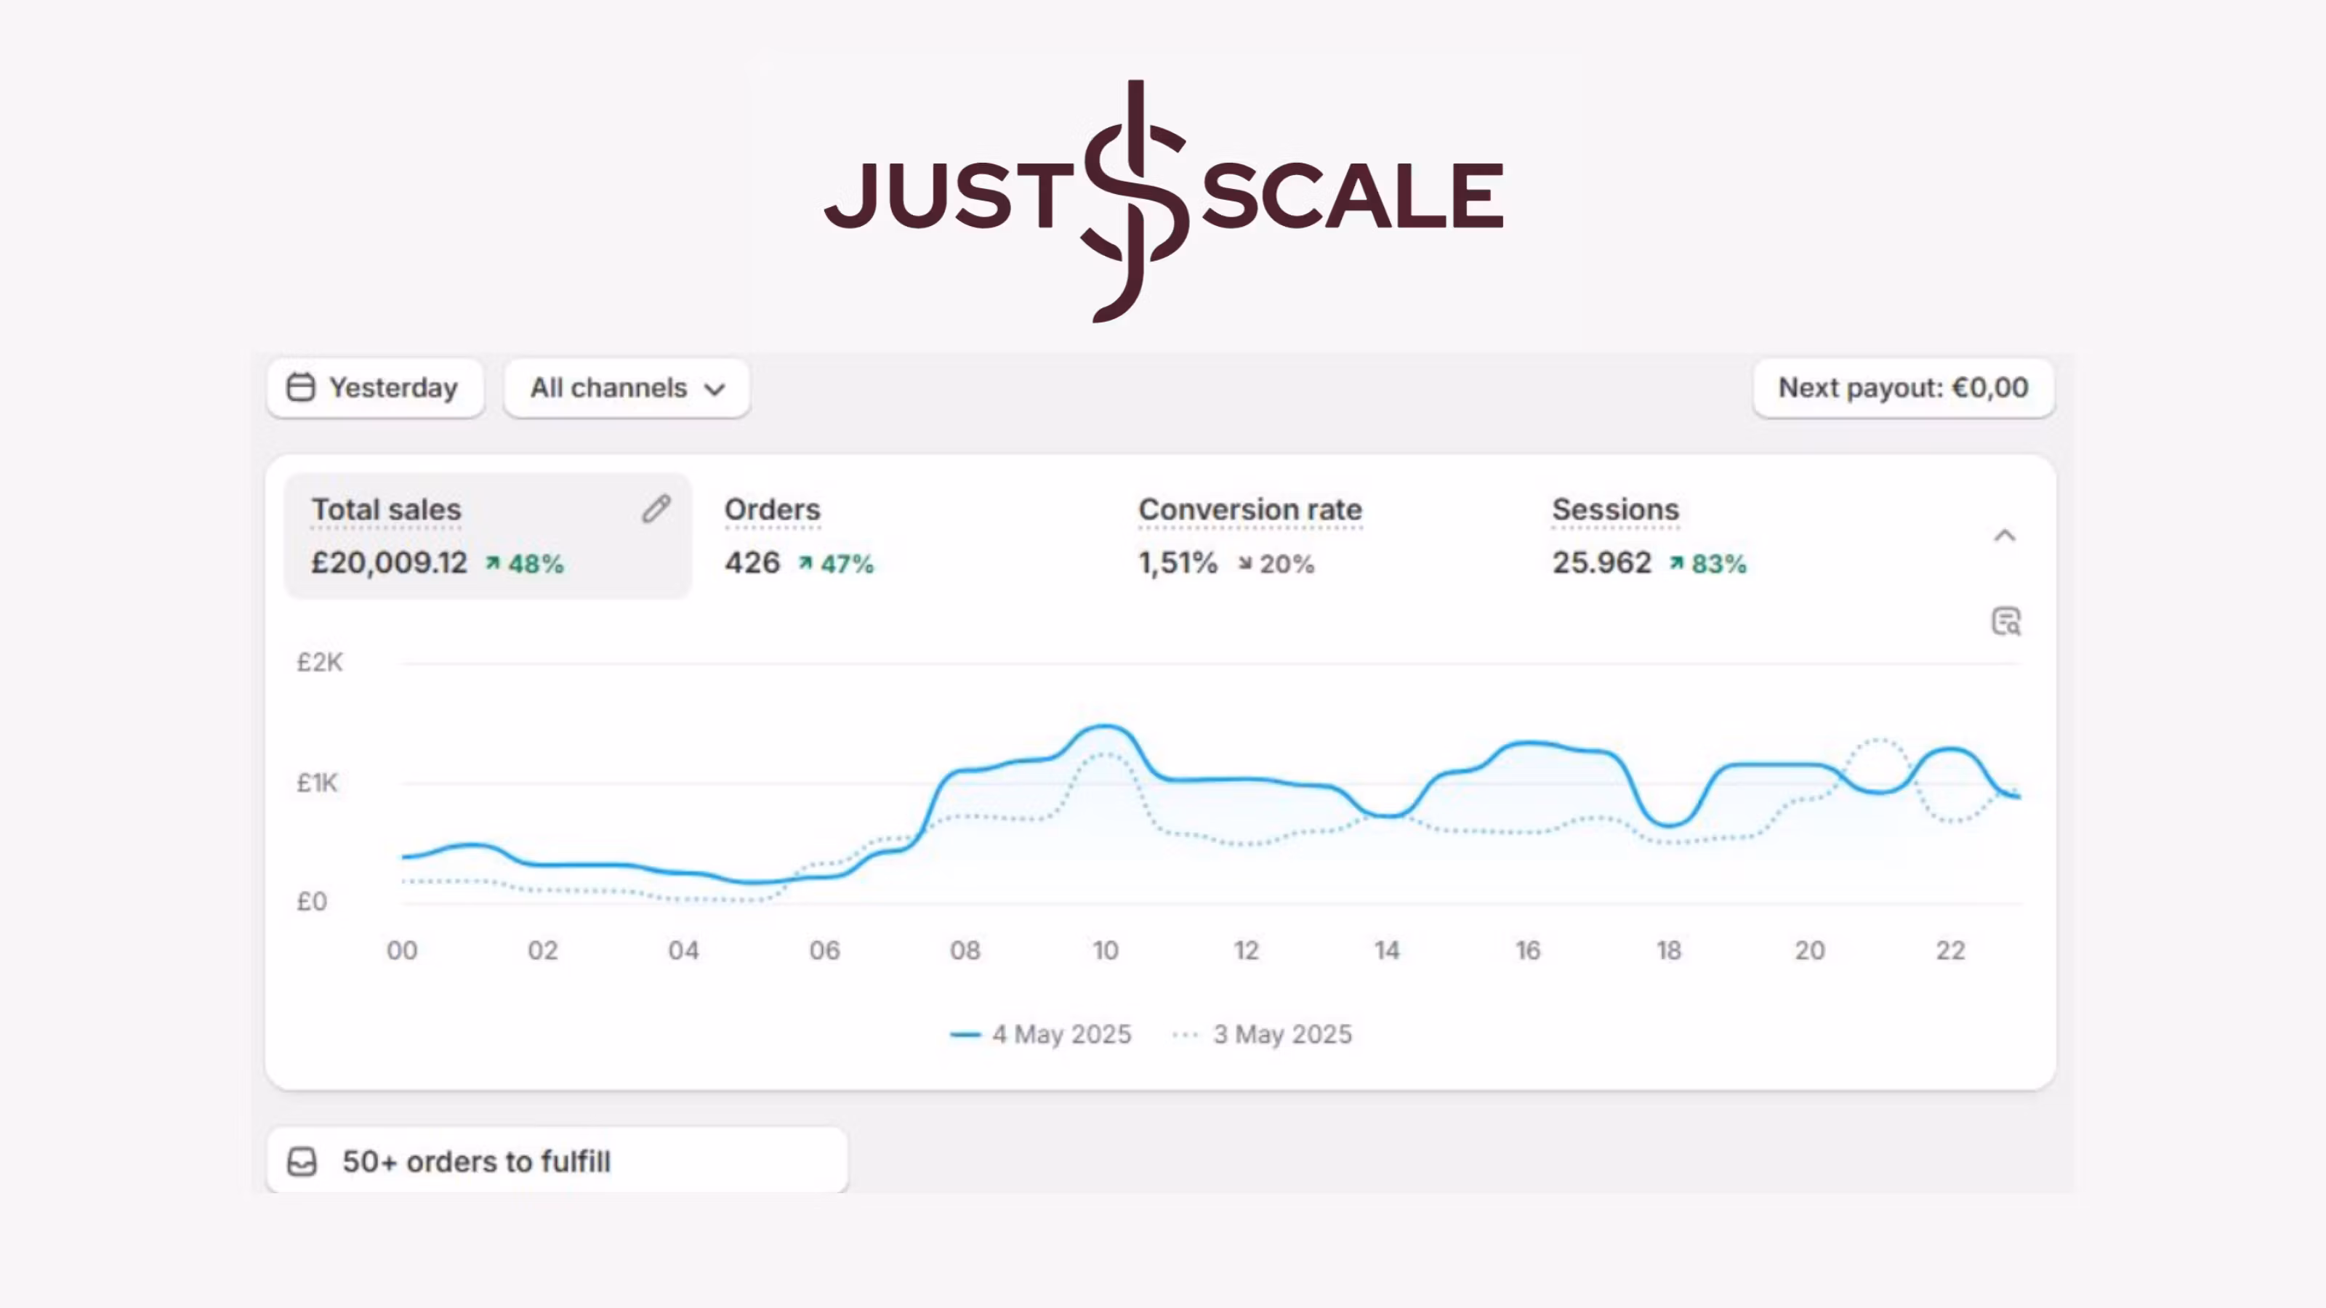The image size is (2326, 1308).
Task: Click the Just Scale logo
Action: 1163,201
